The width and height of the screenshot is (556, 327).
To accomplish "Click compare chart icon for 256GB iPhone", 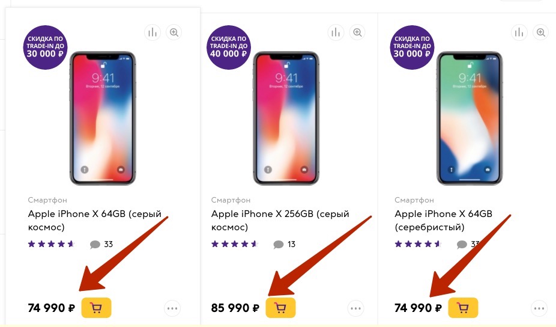I will 336,32.
